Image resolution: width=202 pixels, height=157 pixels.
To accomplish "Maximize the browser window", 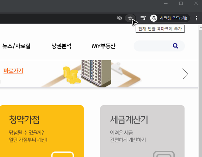I will point(181,3).
